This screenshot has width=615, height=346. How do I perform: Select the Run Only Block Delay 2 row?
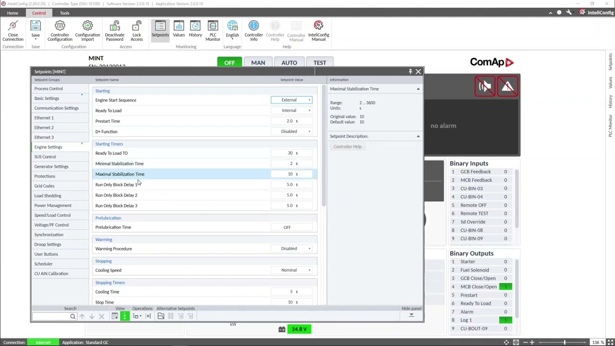[204, 195]
